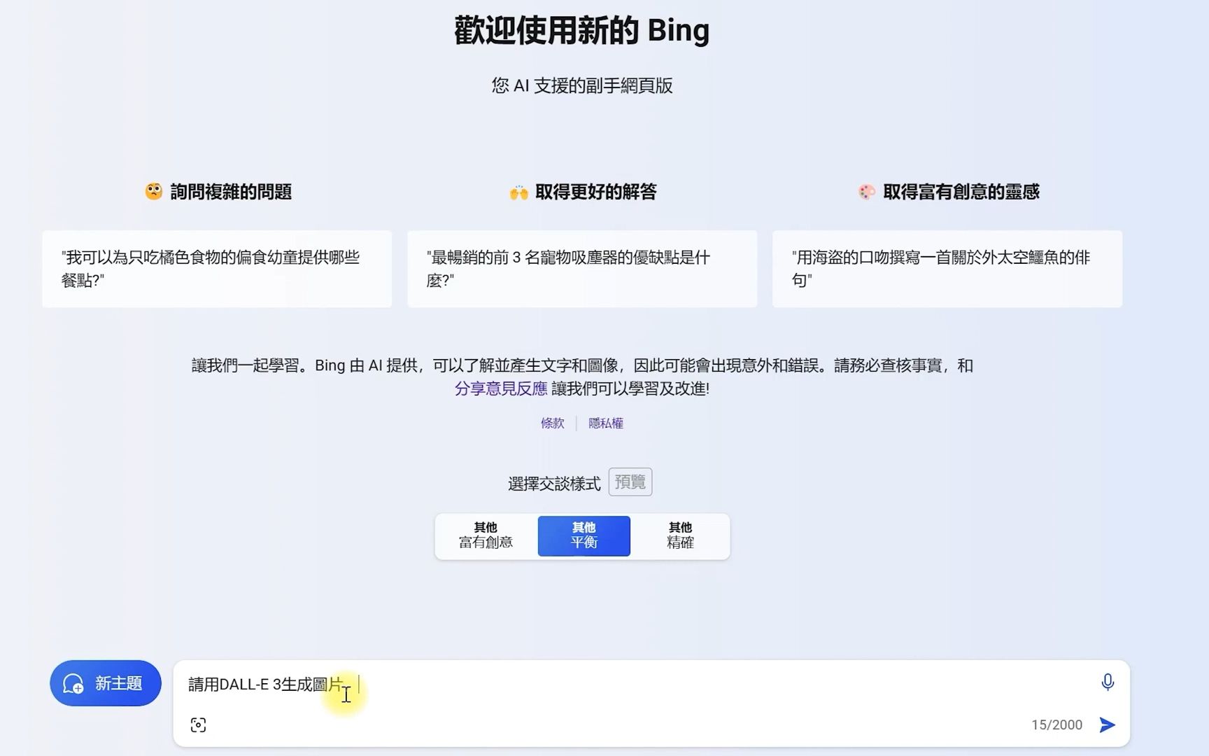This screenshot has width=1209, height=756.
Task: Select the 精確 conversation style
Action: tap(680, 535)
